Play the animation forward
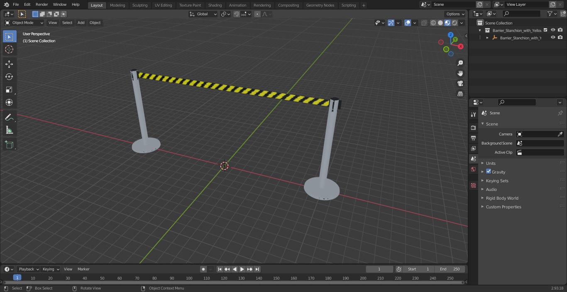Image resolution: width=567 pixels, height=292 pixels. click(x=242, y=269)
